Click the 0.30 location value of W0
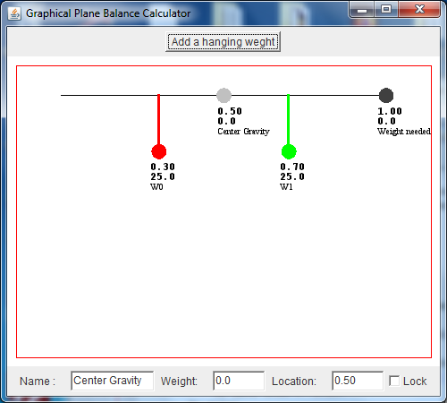Viewport: 447px width, 403px height. 163,167
